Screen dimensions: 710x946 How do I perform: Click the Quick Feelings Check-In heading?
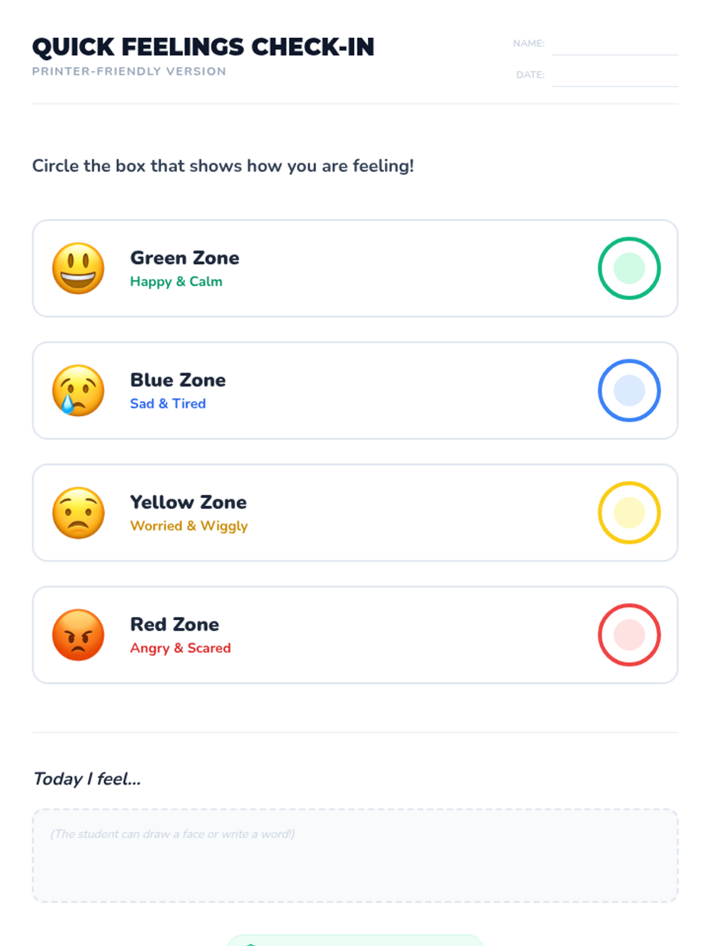pos(203,47)
